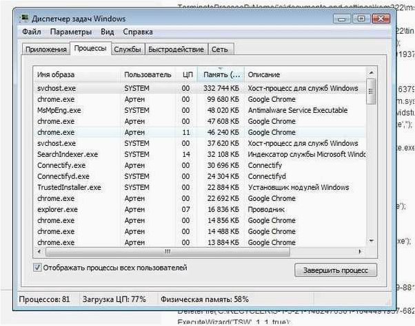Viewport: 415px width, 326px height.
Task: Close the Диспетчер задач Windows window
Action: [x=381, y=19]
